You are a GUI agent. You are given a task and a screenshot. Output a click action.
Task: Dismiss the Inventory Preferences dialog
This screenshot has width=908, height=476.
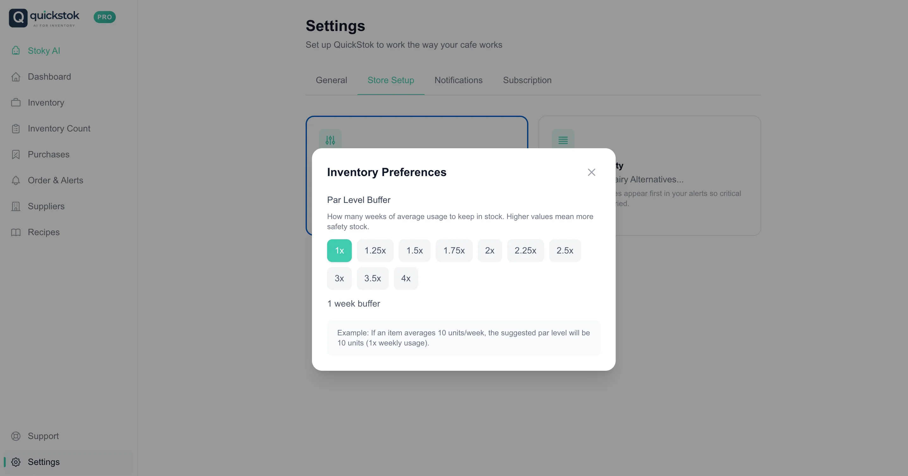click(x=592, y=172)
